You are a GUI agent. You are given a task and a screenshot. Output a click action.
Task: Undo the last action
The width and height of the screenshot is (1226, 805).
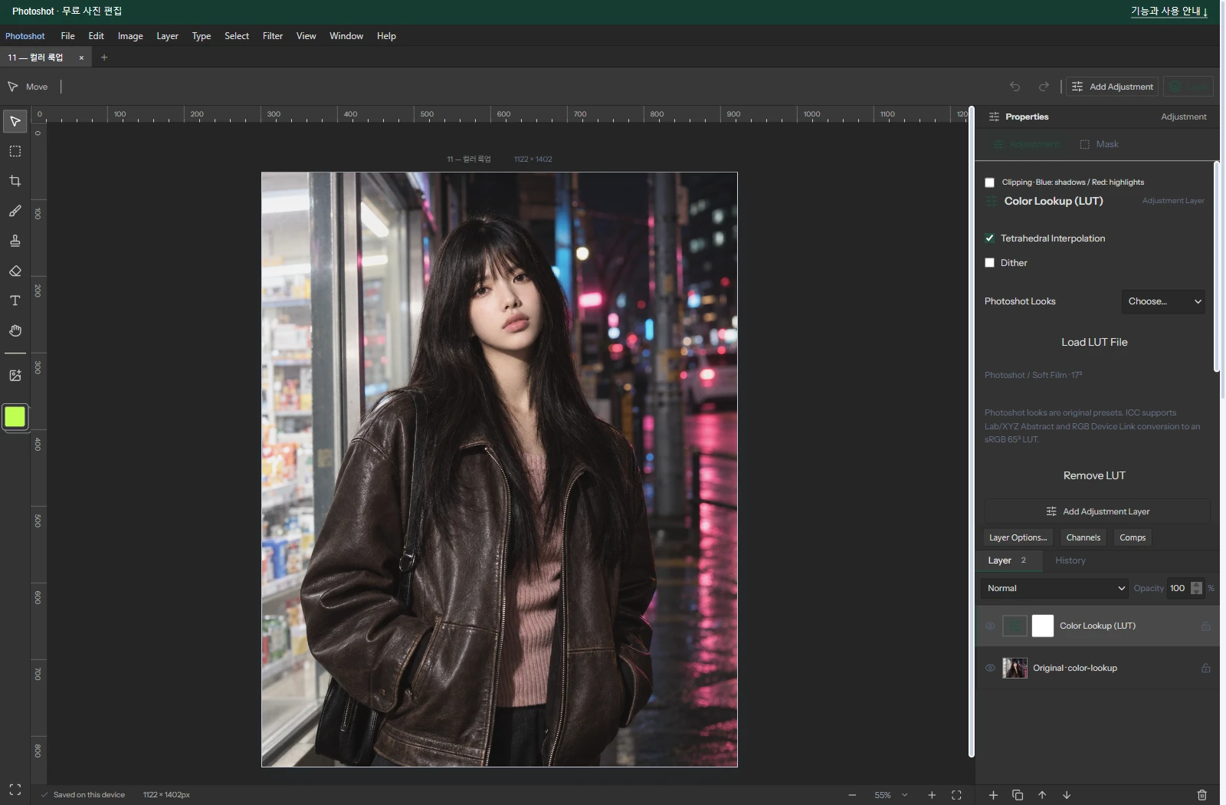[1015, 87]
